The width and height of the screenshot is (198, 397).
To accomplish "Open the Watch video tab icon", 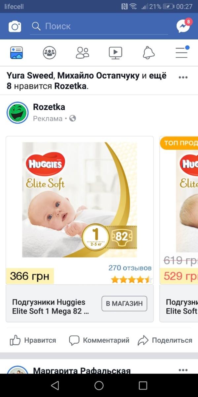I will tap(115, 53).
